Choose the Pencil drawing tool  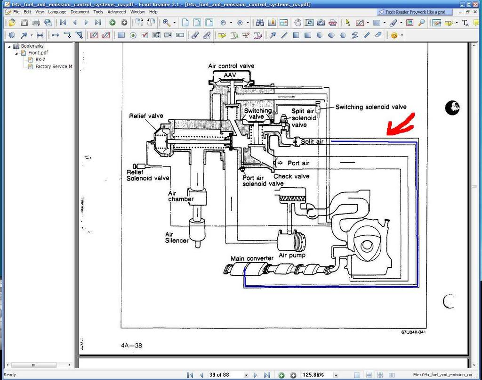click(367, 35)
